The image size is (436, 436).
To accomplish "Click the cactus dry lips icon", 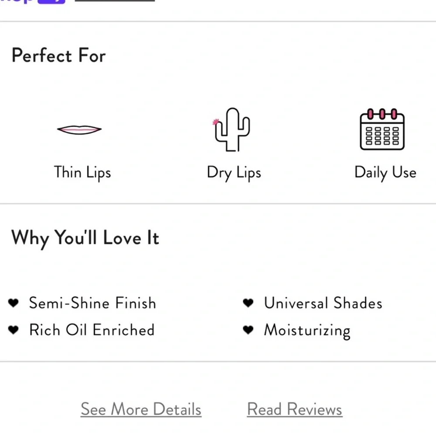I will [232, 129].
